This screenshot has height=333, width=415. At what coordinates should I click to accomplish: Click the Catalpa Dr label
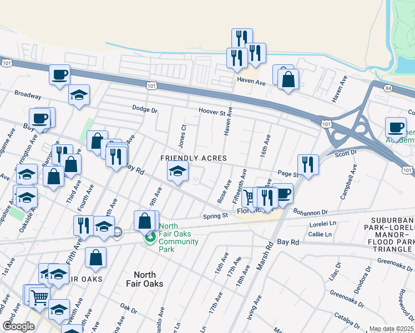347,321
